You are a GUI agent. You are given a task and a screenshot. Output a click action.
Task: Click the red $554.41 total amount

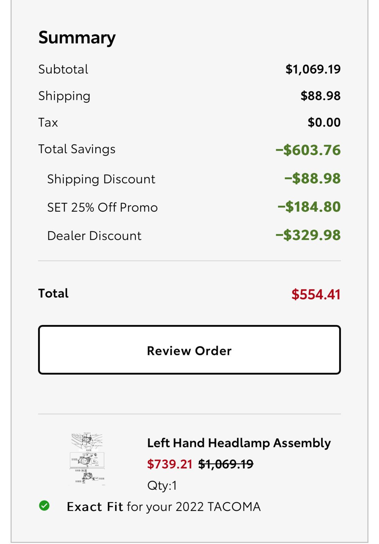coord(316,294)
